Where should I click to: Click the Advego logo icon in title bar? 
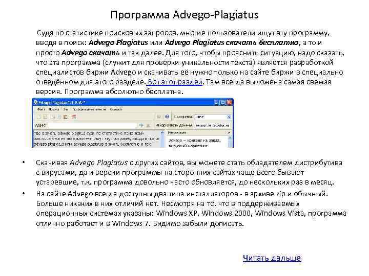click(x=35, y=102)
